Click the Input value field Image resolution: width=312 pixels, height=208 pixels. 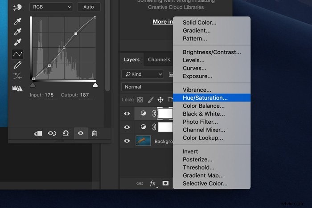tap(49, 95)
